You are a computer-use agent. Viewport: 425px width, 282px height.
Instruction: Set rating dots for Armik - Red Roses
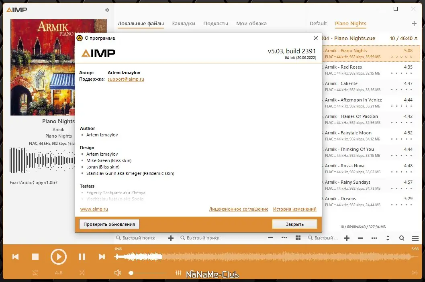click(401, 73)
